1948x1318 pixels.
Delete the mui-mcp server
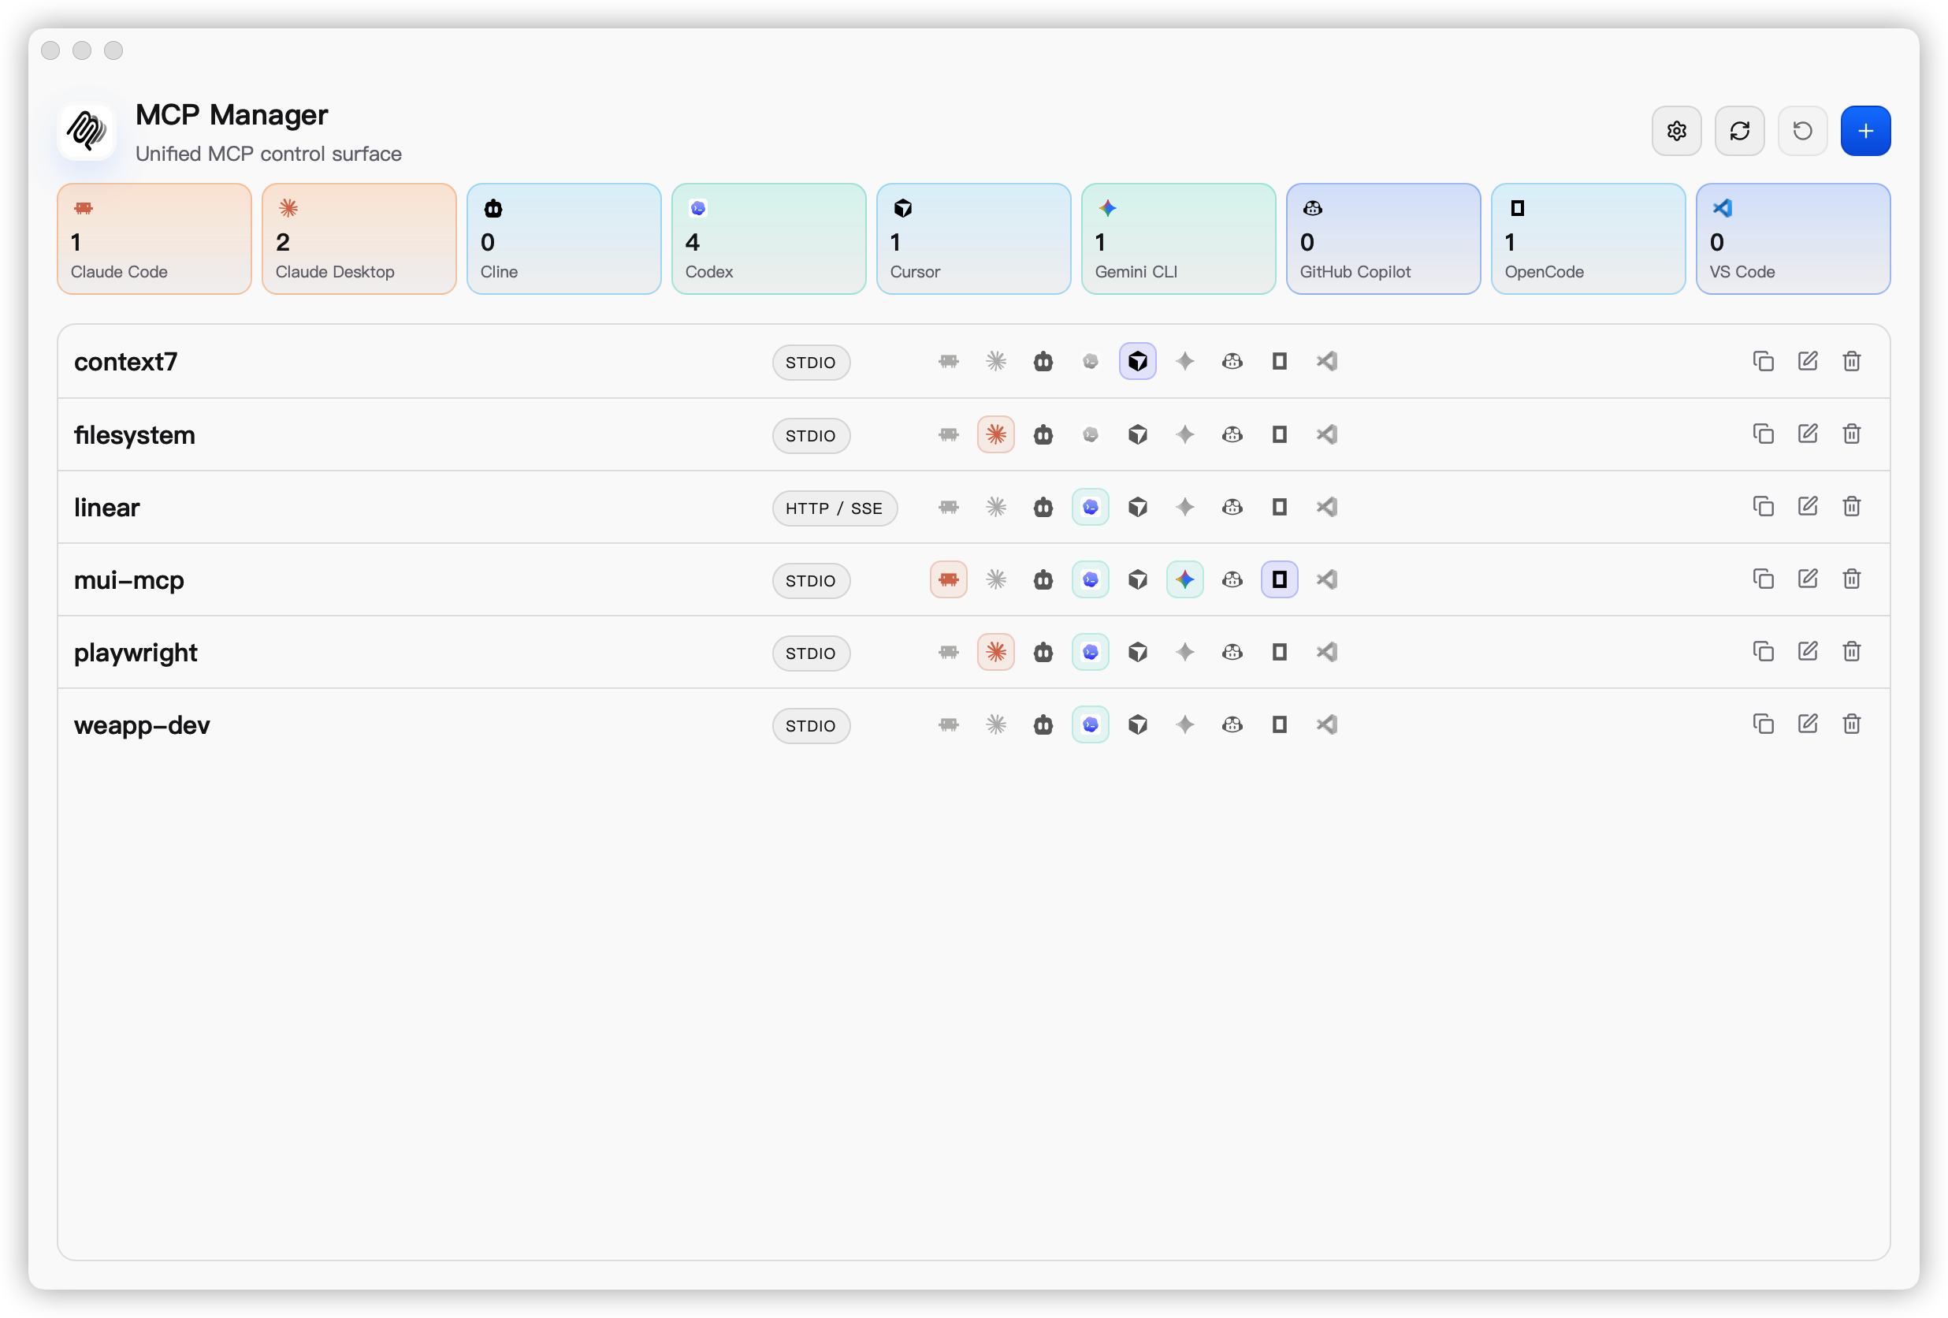click(1852, 579)
